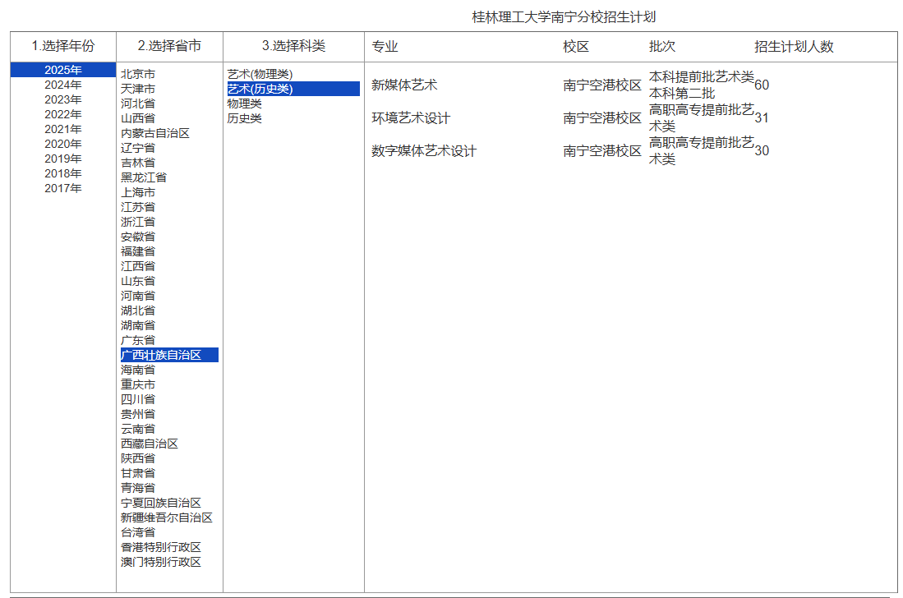
Task: Choose 物理类 subject category
Action: coord(245,103)
